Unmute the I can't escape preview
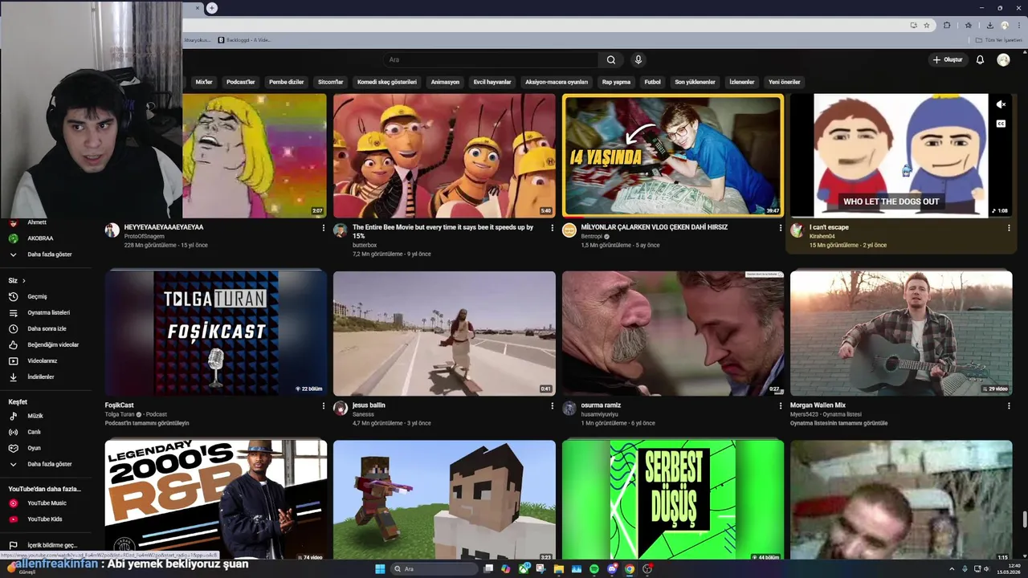The height and width of the screenshot is (578, 1028). (x=1001, y=104)
